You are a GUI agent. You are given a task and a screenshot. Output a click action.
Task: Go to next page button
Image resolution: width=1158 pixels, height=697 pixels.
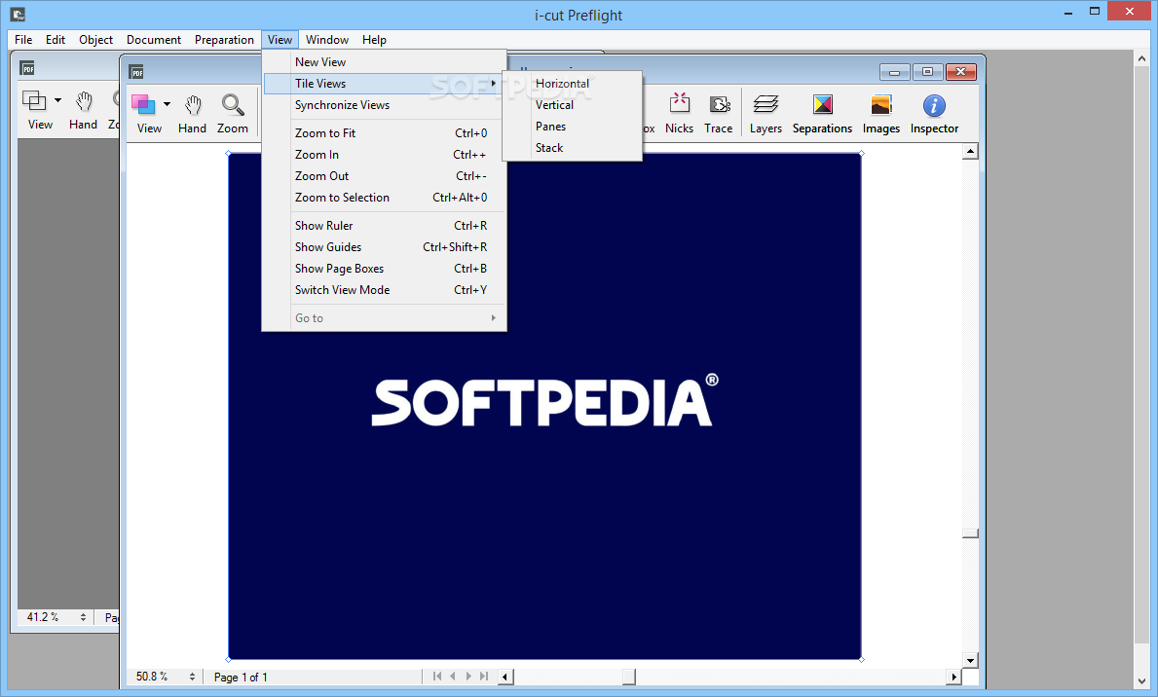[x=468, y=676]
